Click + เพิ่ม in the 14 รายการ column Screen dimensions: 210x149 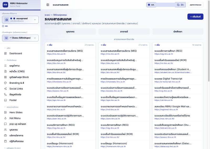[157, 45]
